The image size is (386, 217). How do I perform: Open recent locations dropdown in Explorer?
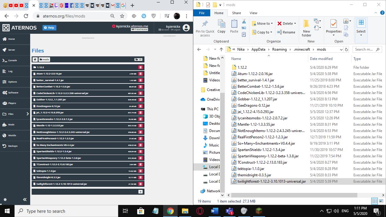coord(215,49)
